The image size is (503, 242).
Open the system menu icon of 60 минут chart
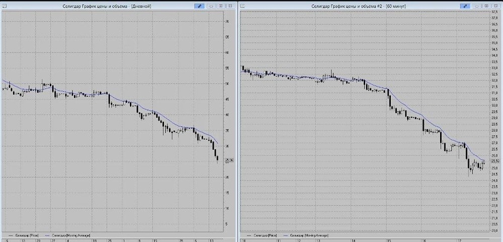coord(243,6)
